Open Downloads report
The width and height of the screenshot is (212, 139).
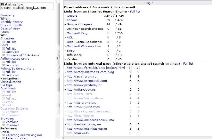point(8,88)
